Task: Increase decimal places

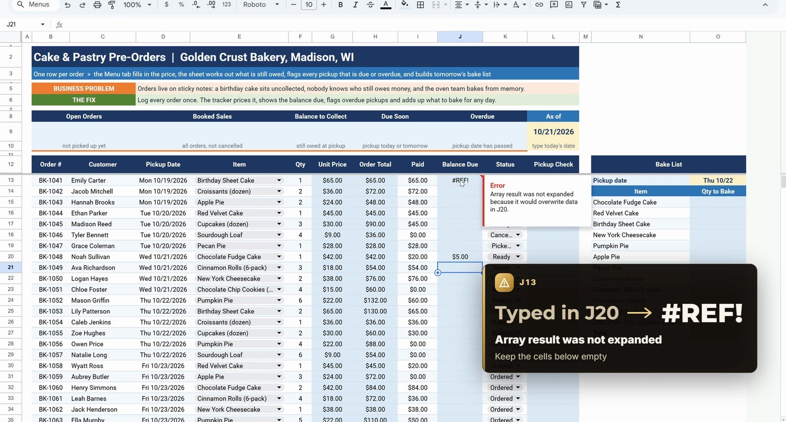Action: point(211,5)
